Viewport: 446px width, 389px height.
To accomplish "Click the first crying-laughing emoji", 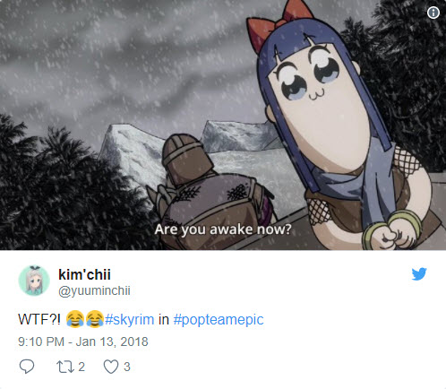I will (75, 319).
